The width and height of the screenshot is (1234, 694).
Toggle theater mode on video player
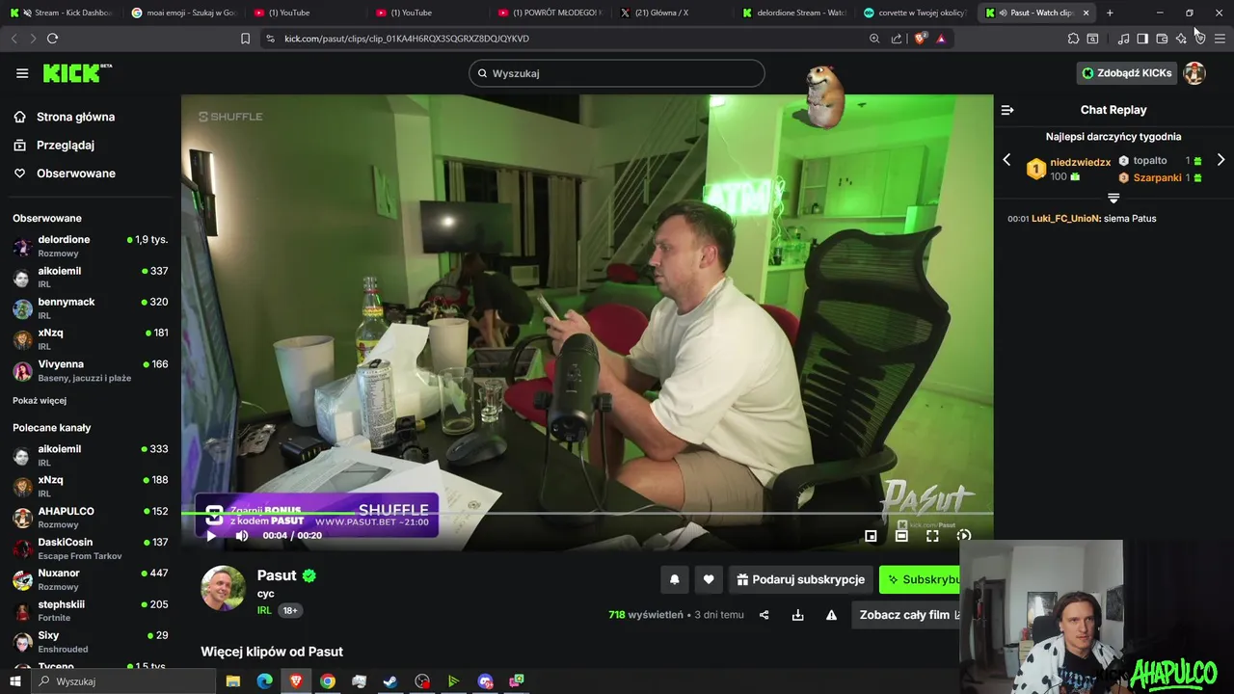(901, 536)
